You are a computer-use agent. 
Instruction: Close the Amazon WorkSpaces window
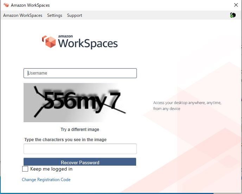pos(236,5)
